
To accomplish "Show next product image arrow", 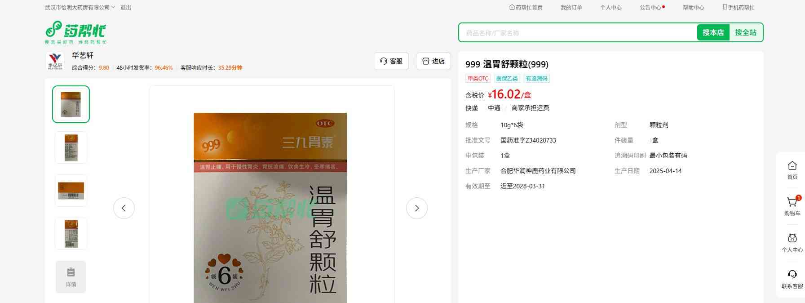I will click(416, 208).
